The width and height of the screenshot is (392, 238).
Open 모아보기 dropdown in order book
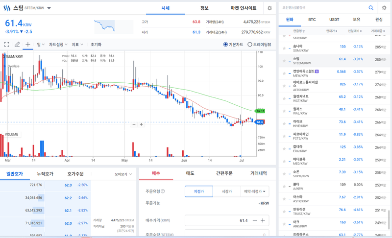point(123,174)
